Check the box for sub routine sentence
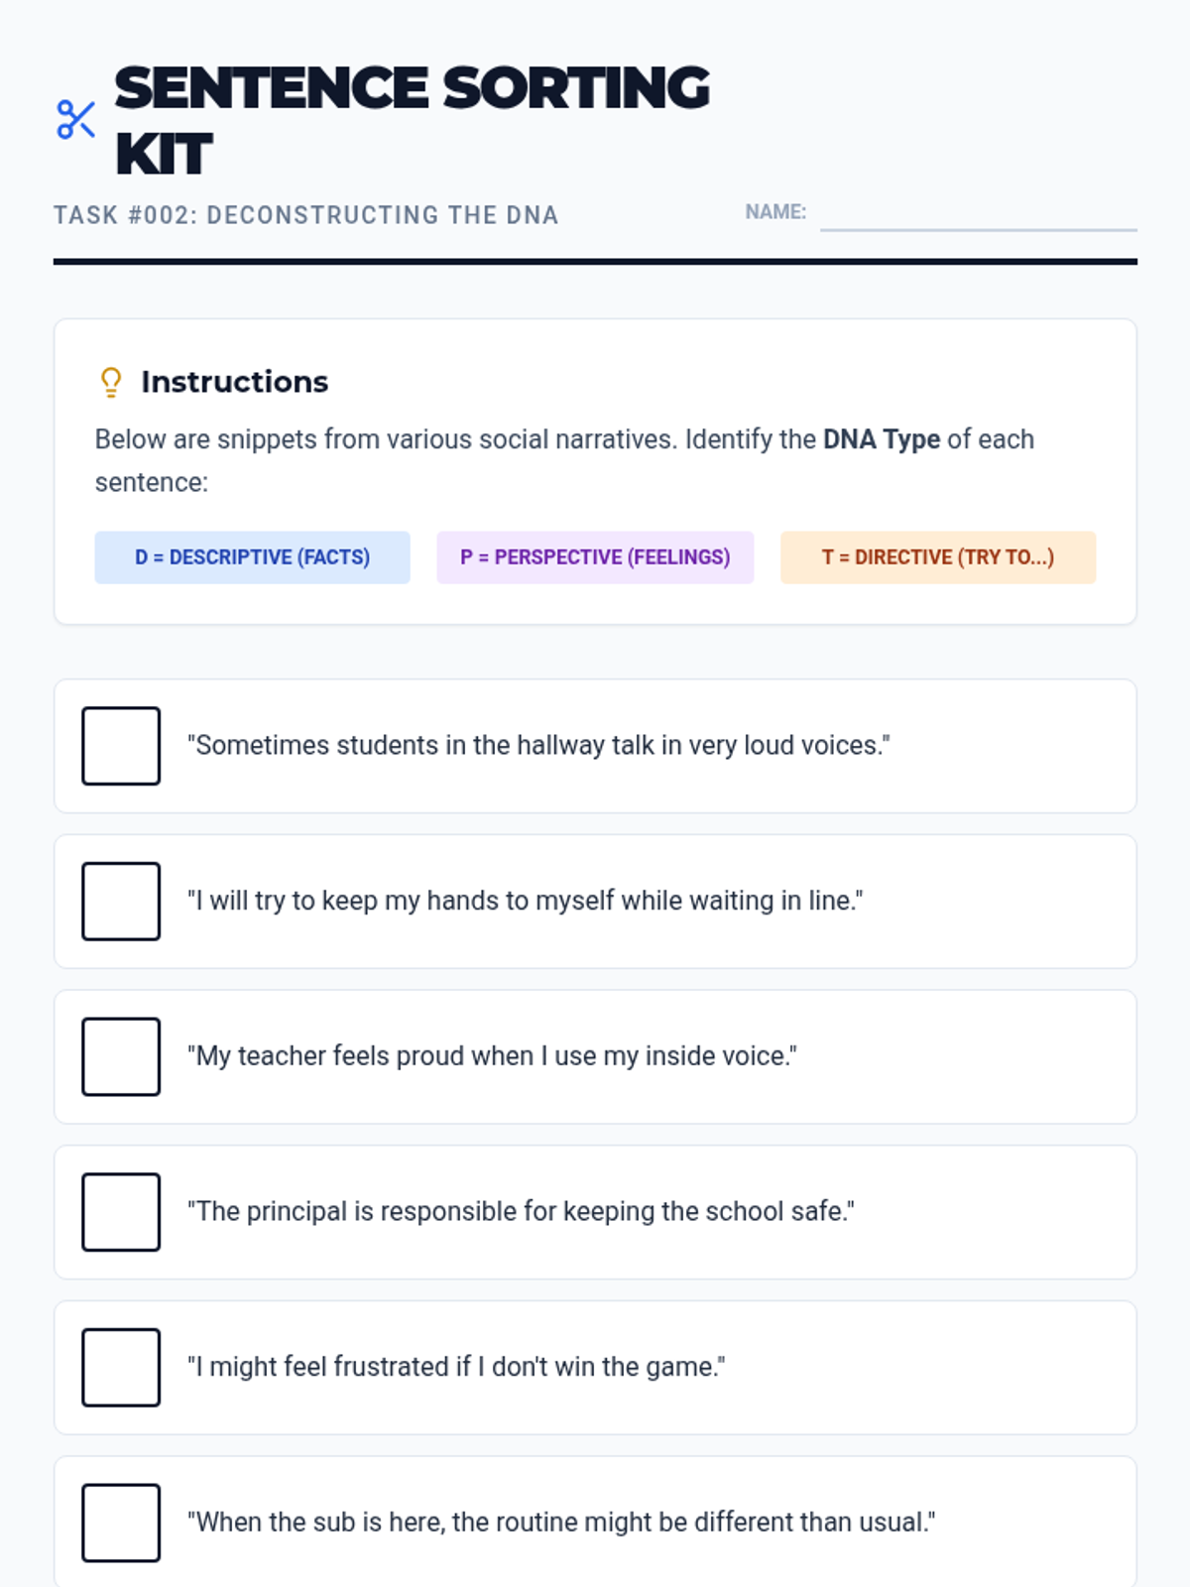Image resolution: width=1190 pixels, height=1587 pixels. point(121,1523)
